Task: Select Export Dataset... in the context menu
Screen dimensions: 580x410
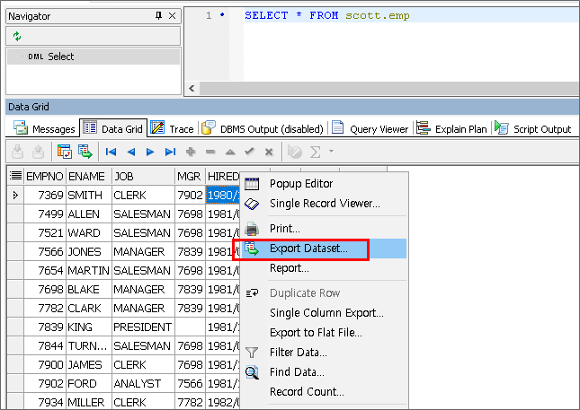Action: pyautogui.click(x=325, y=249)
